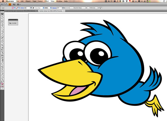Select the Pen tool
167x121 pixels.
click(x=2, y=24)
